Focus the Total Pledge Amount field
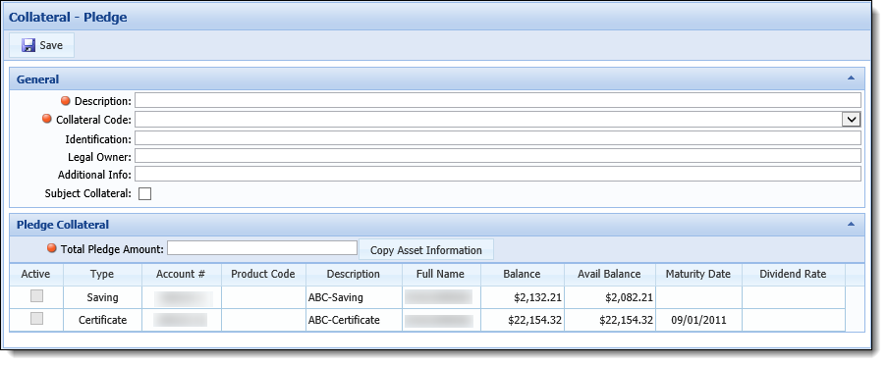Screen dimensions: 887x365 262,248
